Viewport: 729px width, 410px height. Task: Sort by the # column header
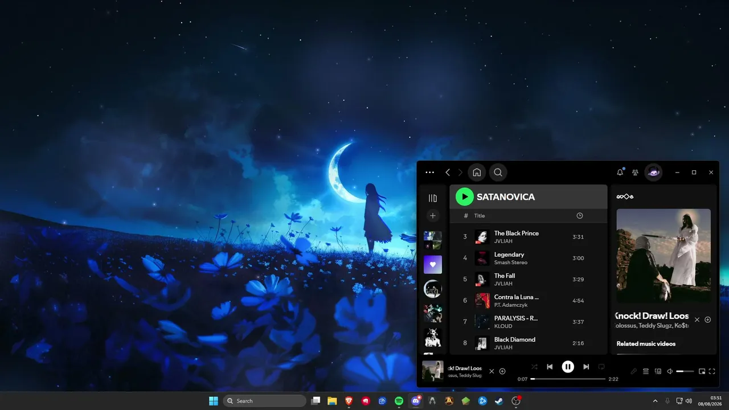click(x=466, y=216)
